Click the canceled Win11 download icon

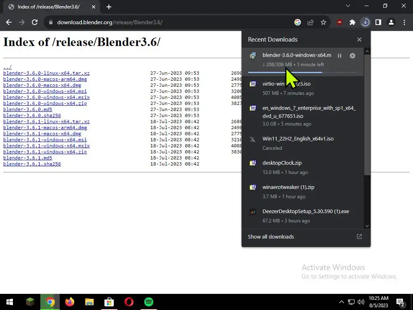pyautogui.click(x=252, y=139)
